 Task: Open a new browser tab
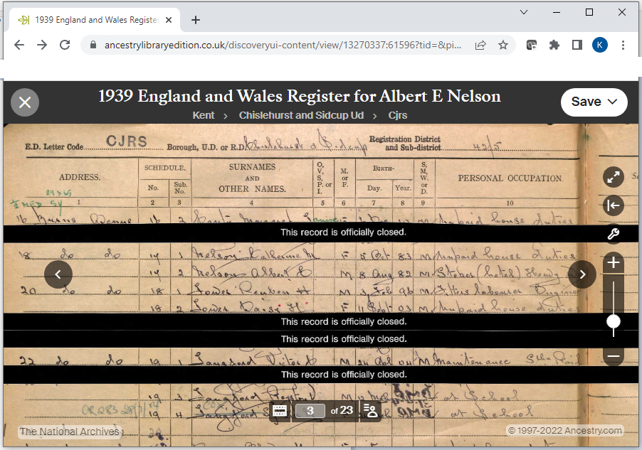(x=196, y=20)
